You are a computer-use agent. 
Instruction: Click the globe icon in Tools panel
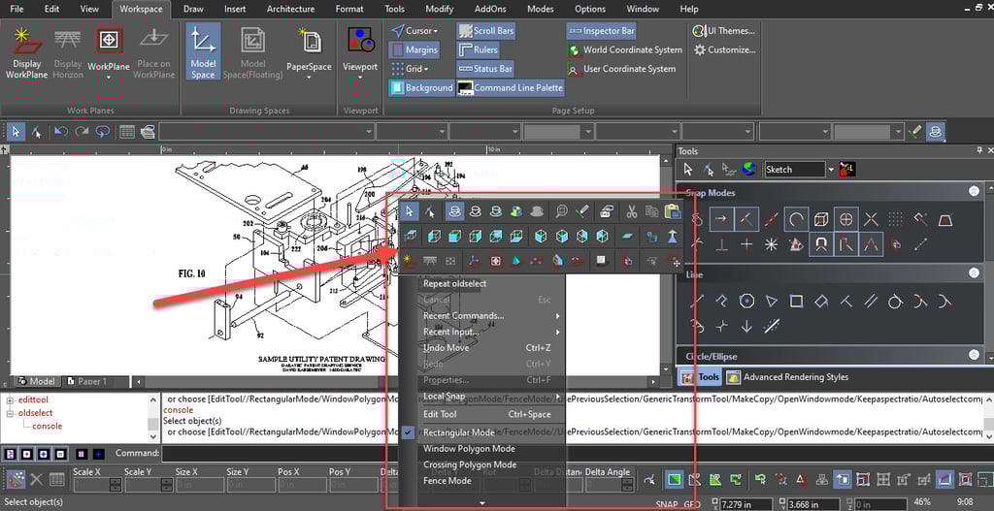click(x=749, y=169)
